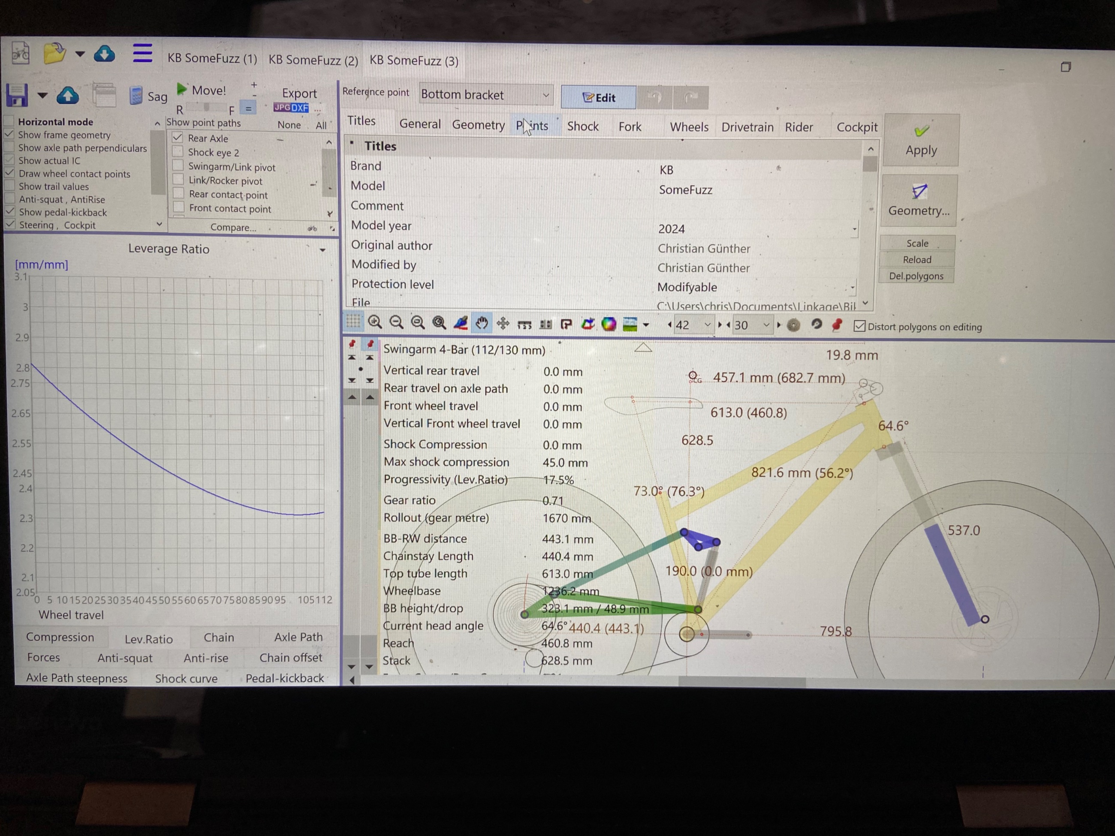
Task: Show the Pedal-kickback graph tab
Action: 285,678
